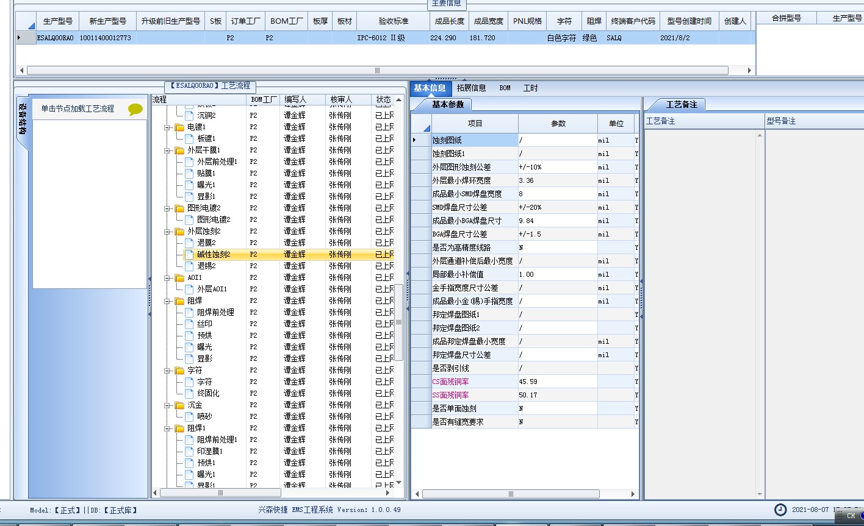Viewport: 864px width, 526px height.
Task: Click the 生产型号 column header in main grid
Action: point(58,21)
